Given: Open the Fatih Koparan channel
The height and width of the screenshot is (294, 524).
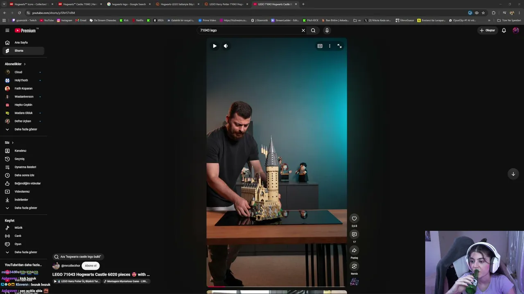Looking at the screenshot, I should (23, 89).
